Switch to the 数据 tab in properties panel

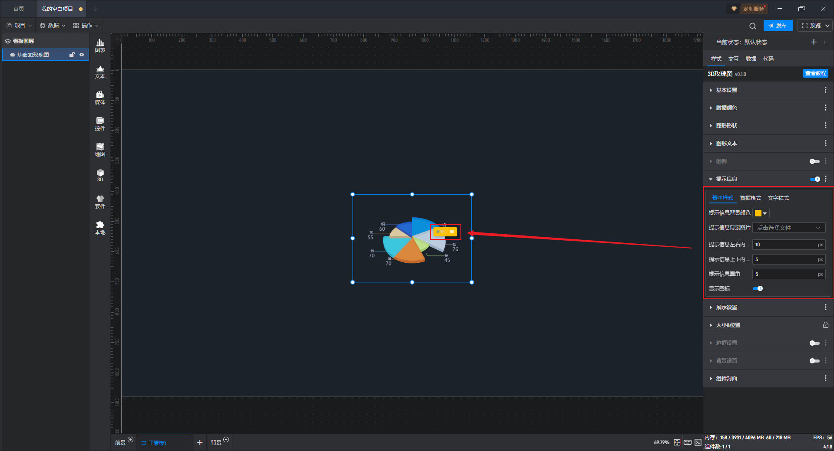(x=751, y=59)
